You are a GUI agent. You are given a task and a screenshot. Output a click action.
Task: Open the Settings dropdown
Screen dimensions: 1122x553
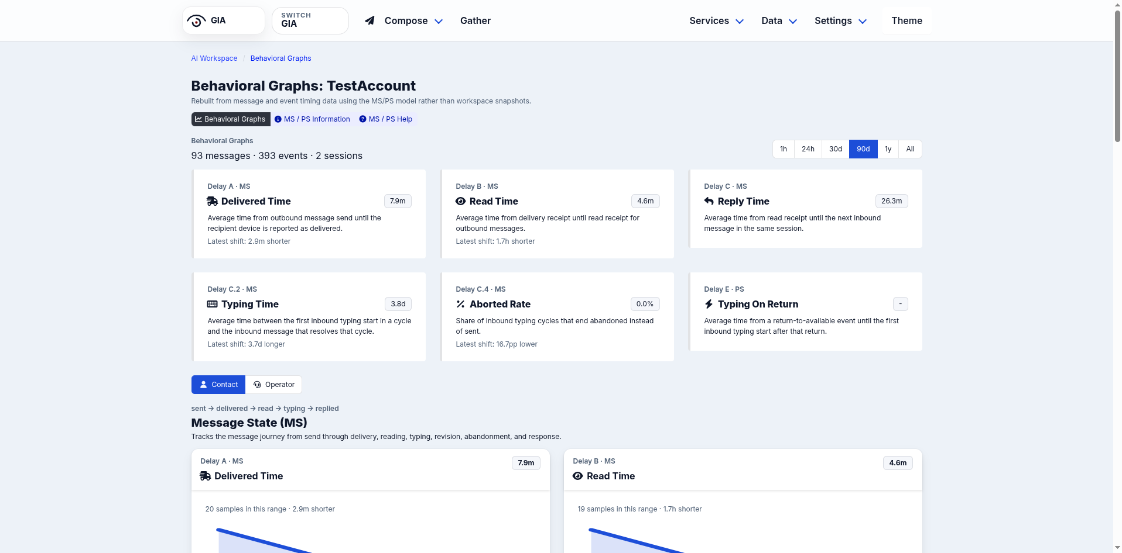pos(840,20)
